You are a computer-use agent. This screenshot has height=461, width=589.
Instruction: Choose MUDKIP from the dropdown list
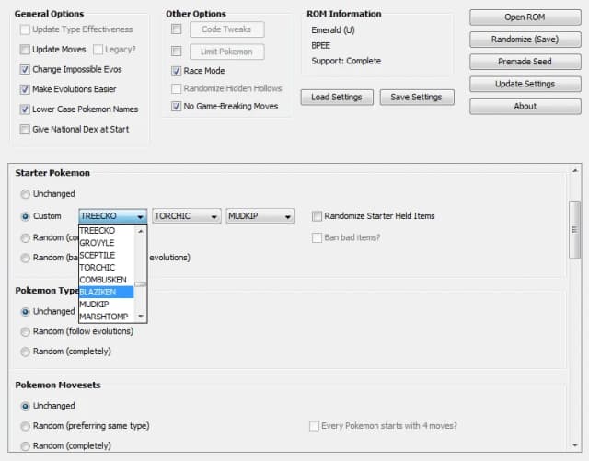click(107, 305)
